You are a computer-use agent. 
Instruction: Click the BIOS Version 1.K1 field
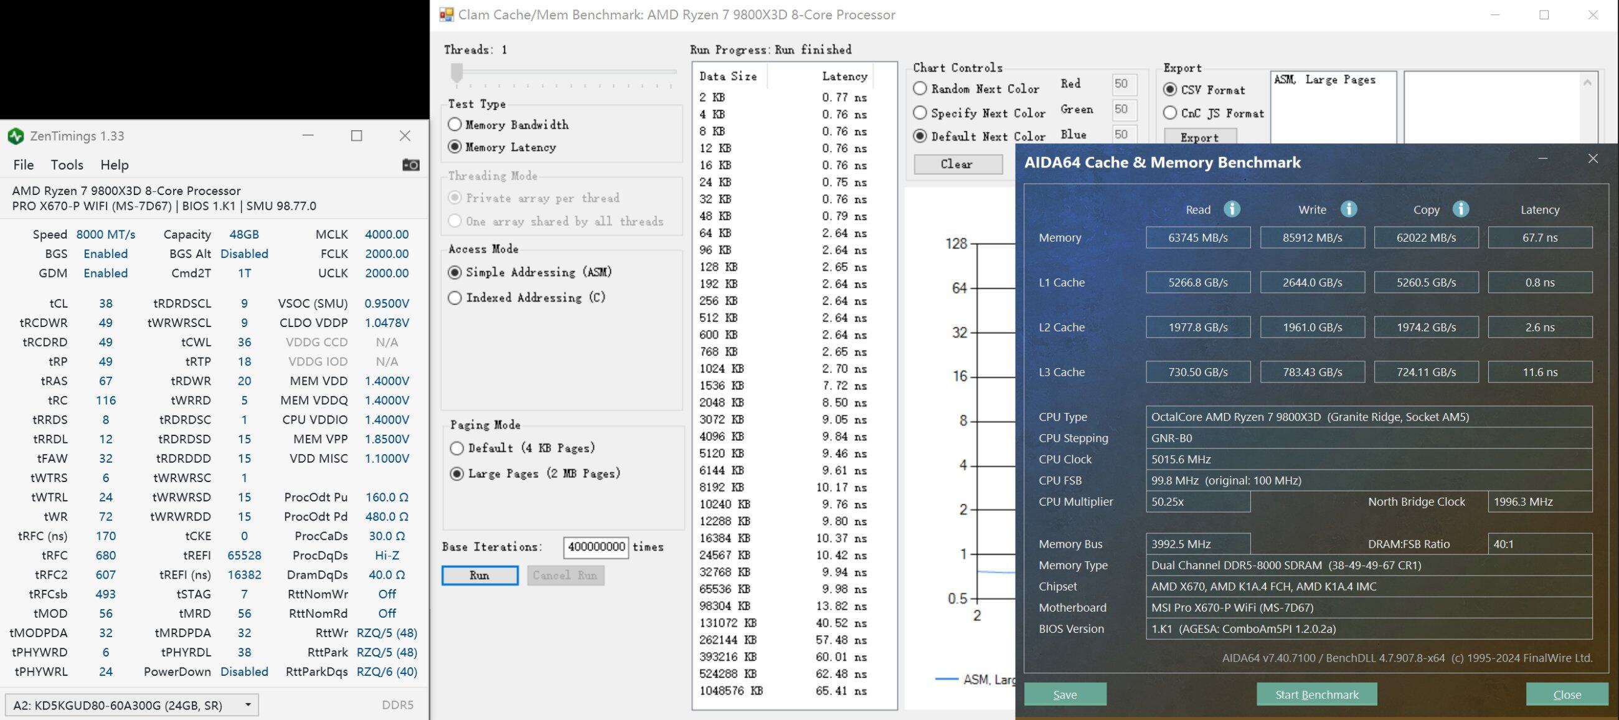click(x=1369, y=629)
